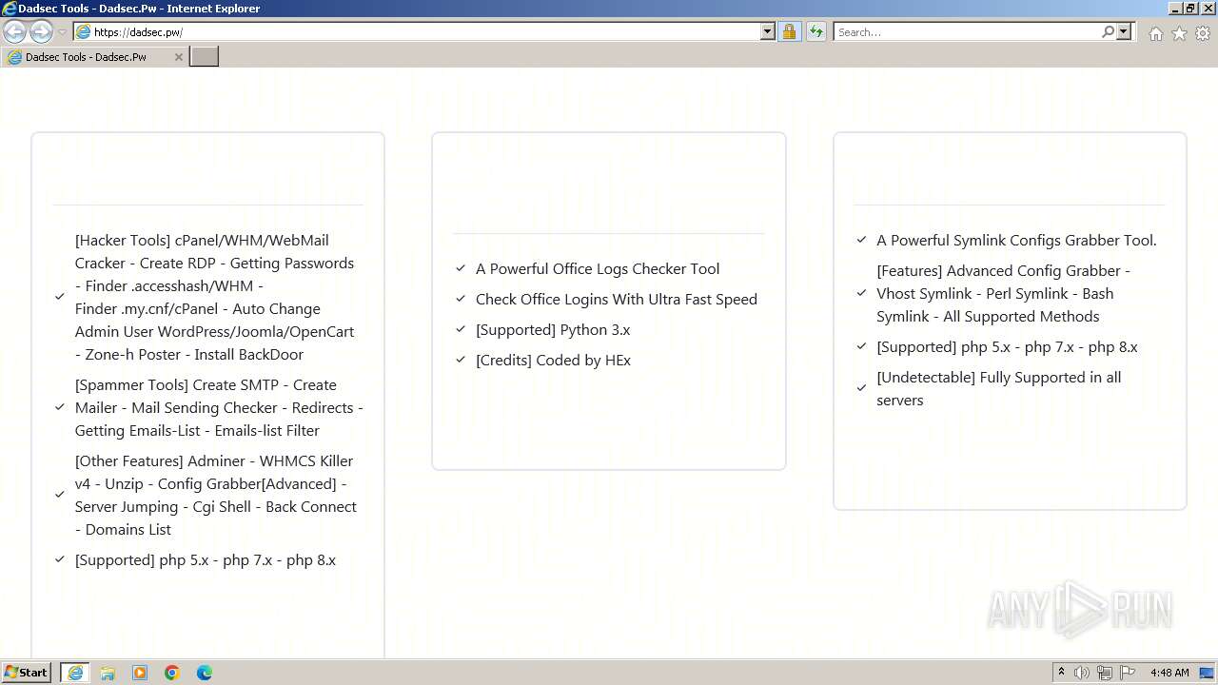Viewport: 1218px width, 685px height.
Task: Click the Show desktop button
Action: [1208, 673]
